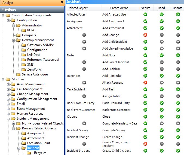Click the red Execute icon for Attach Request
Screen dimensions: 184x155
click(145, 83)
